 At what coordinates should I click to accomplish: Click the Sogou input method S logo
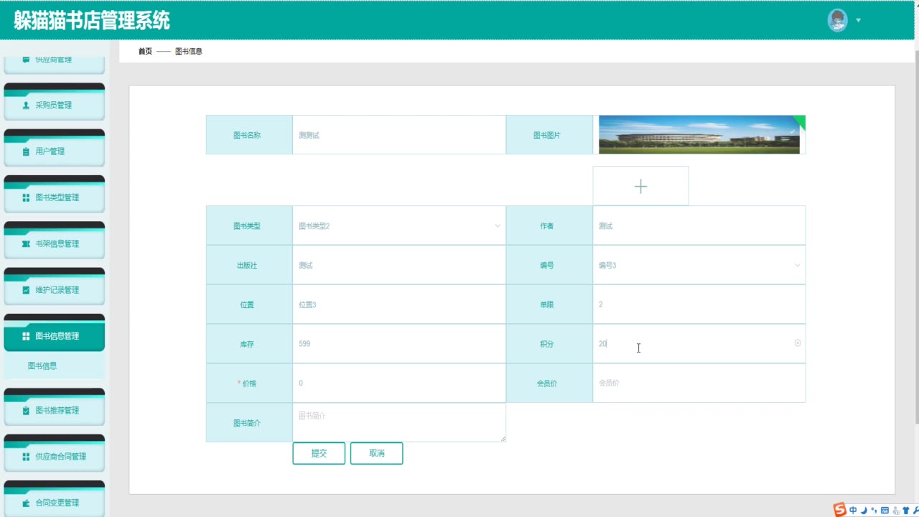839,510
